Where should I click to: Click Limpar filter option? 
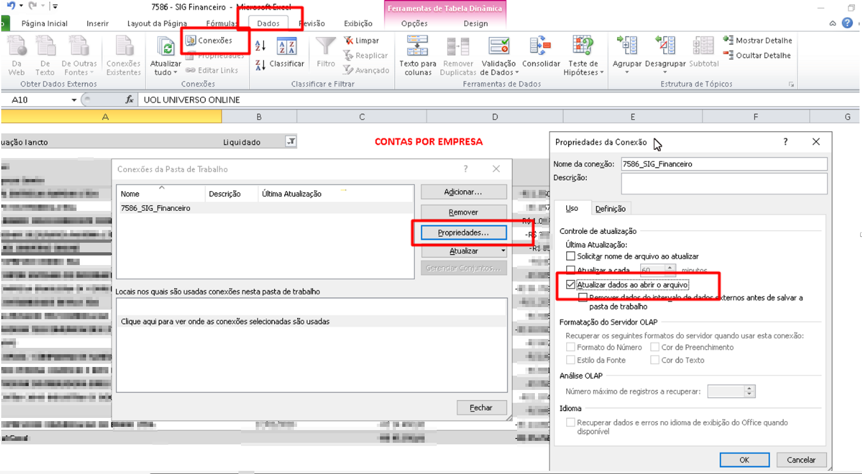pos(361,40)
